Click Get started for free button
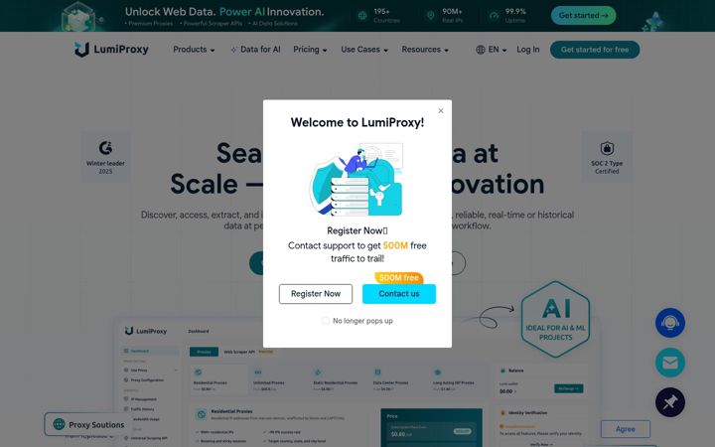The image size is (715, 447). (x=595, y=50)
